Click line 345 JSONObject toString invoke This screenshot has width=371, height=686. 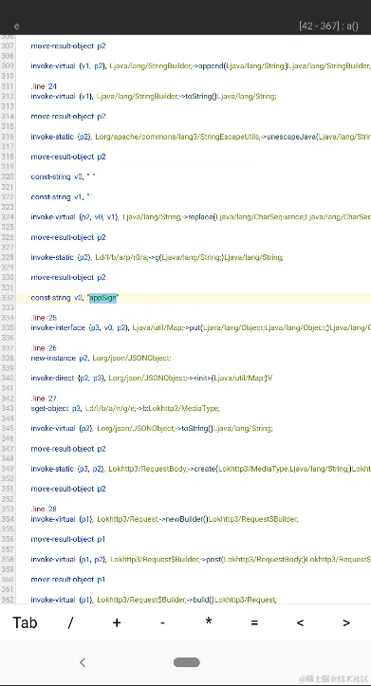tap(152, 428)
